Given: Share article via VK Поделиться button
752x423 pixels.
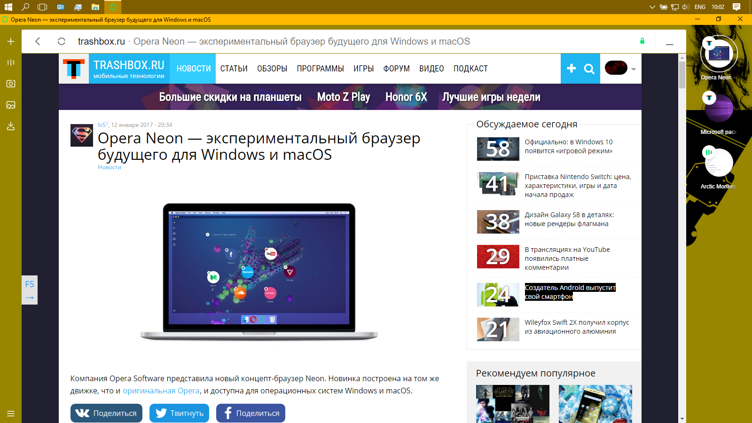Looking at the screenshot, I should point(106,413).
